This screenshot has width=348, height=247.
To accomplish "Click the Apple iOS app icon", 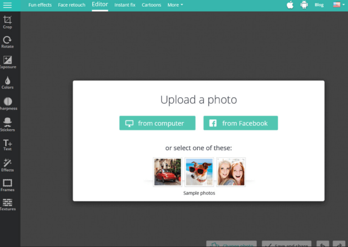I will pyautogui.click(x=290, y=5).
